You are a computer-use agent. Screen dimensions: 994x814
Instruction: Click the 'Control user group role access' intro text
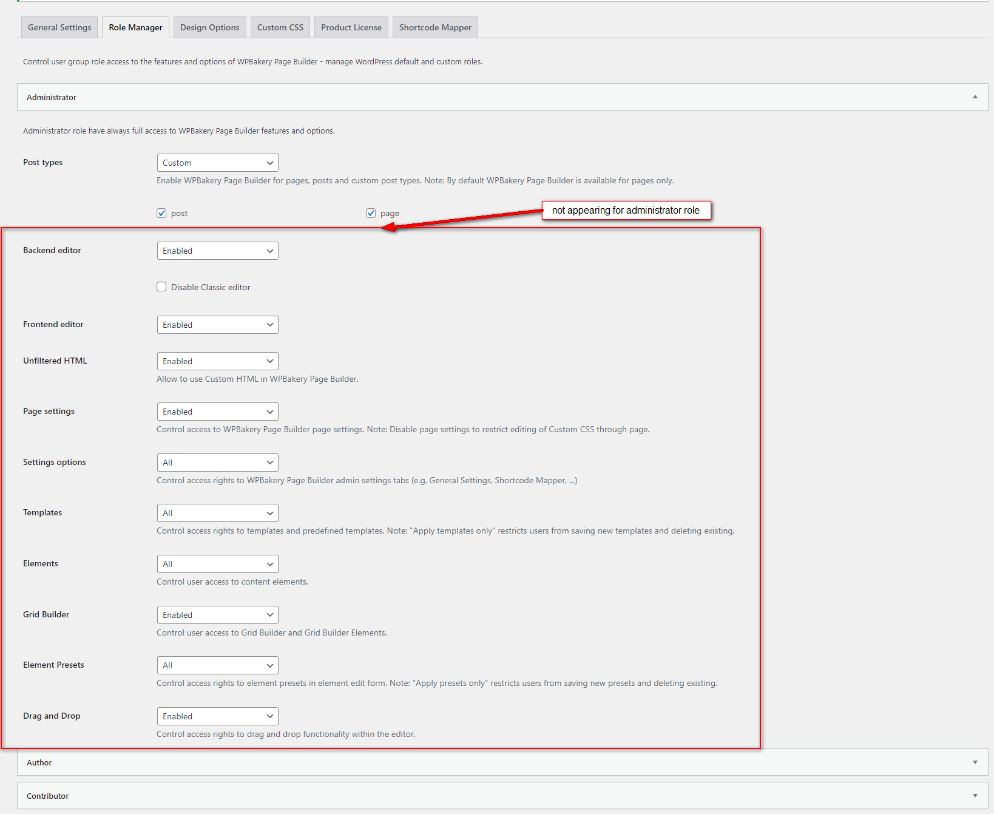point(253,61)
